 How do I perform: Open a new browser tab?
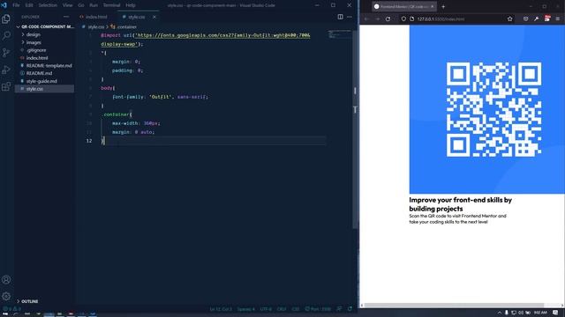(443, 6)
